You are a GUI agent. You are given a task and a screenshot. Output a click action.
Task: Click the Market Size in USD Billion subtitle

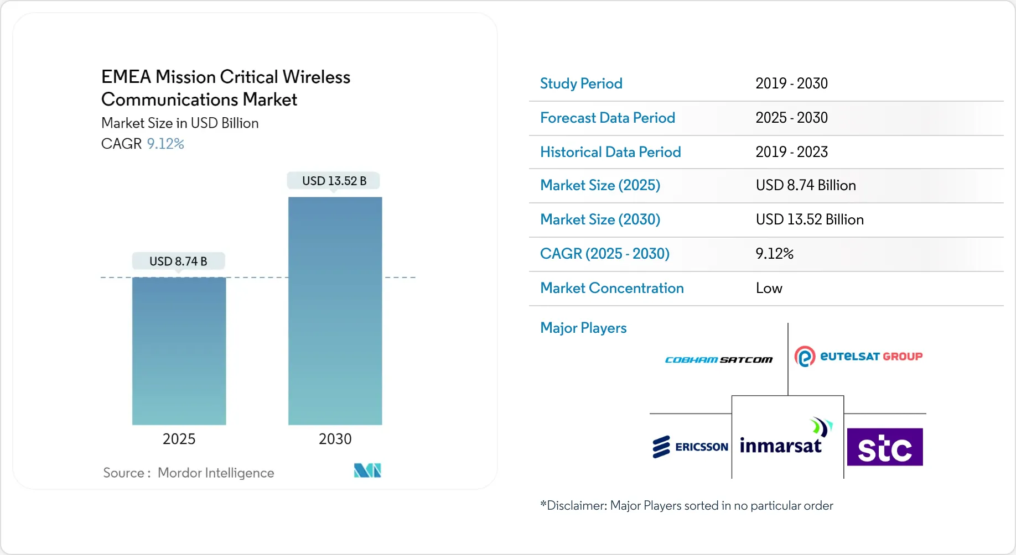tap(180, 123)
